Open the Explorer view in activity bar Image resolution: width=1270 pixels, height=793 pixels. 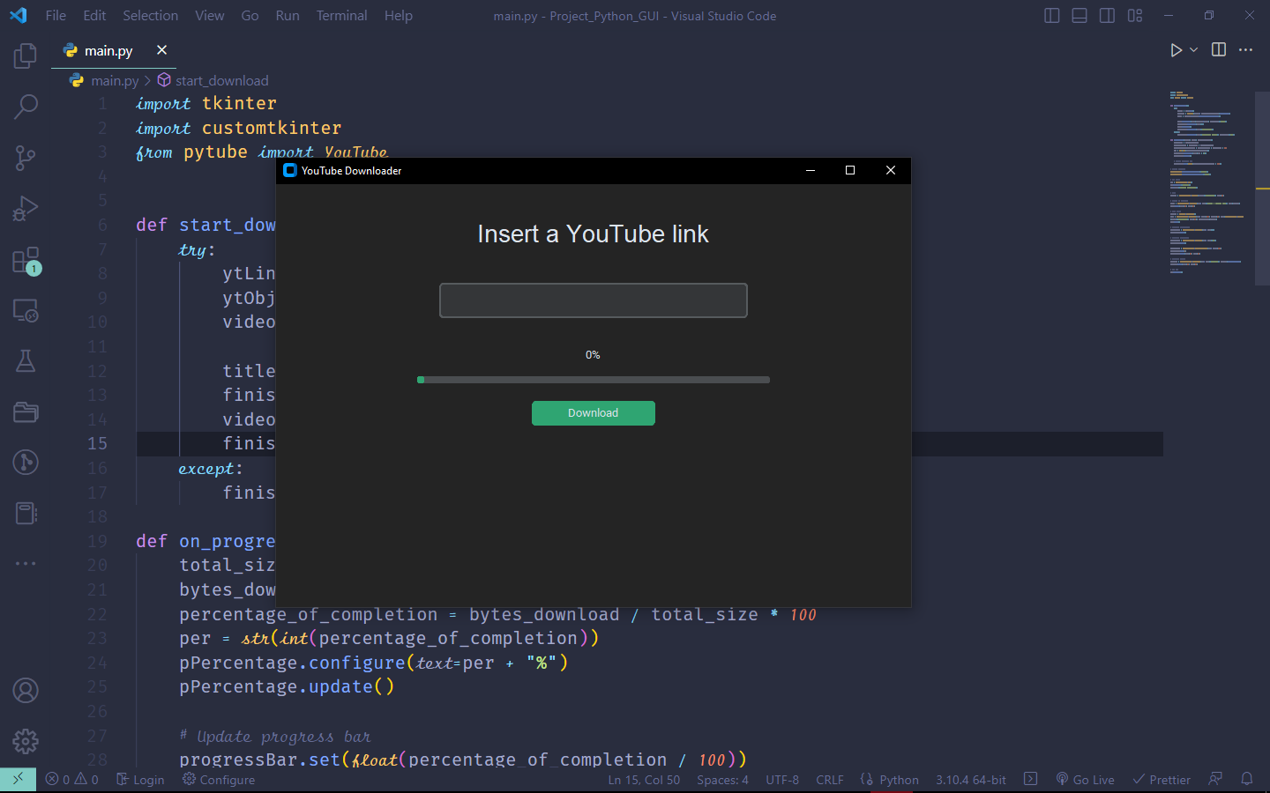[x=26, y=56]
